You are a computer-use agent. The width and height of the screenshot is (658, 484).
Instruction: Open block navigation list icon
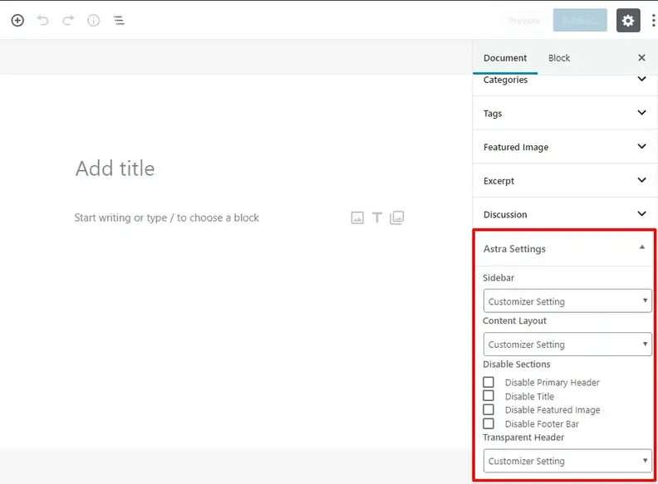119,20
